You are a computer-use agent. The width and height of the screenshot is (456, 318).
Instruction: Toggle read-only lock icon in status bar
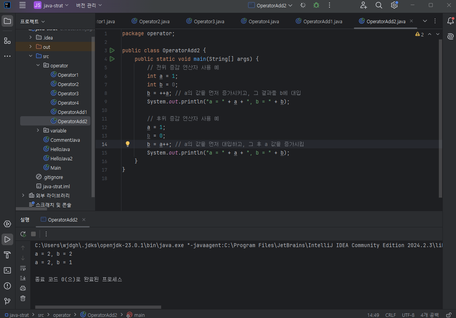click(x=449, y=315)
